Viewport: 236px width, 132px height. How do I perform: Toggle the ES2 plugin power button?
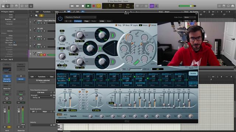[60, 19]
